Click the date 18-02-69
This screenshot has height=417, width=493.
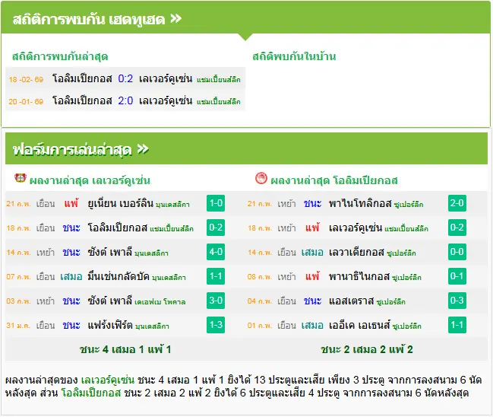[26, 79]
